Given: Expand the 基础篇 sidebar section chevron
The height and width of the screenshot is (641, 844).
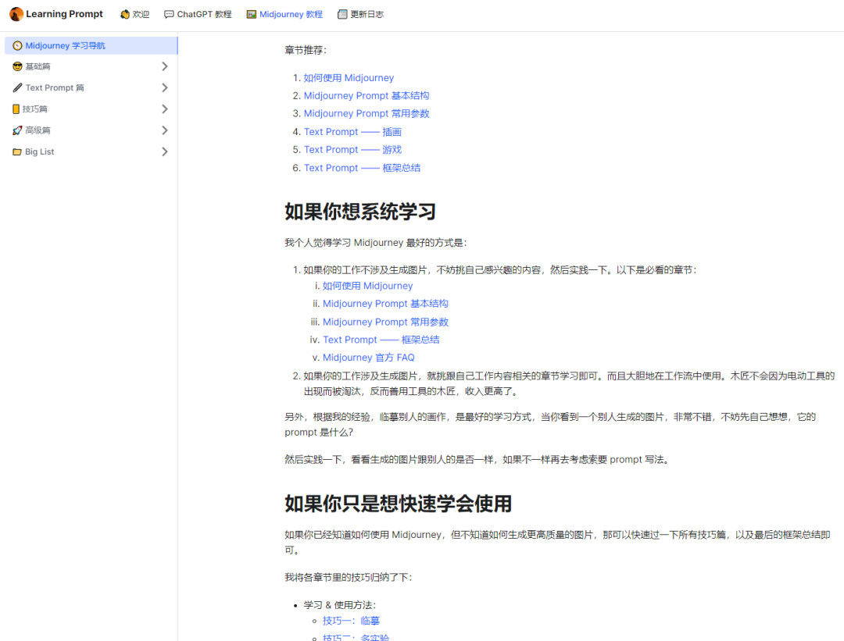Looking at the screenshot, I should click(x=165, y=66).
